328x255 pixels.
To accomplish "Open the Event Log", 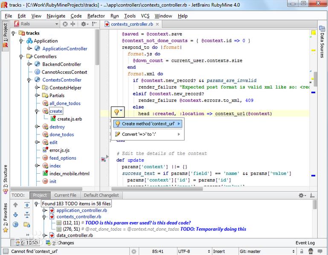I will pos(305,243).
